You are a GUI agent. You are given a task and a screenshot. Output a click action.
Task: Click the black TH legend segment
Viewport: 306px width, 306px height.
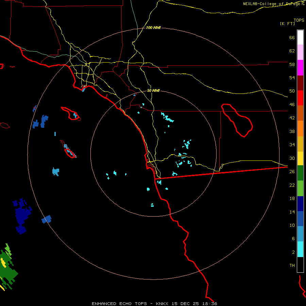pyautogui.click(x=300, y=265)
